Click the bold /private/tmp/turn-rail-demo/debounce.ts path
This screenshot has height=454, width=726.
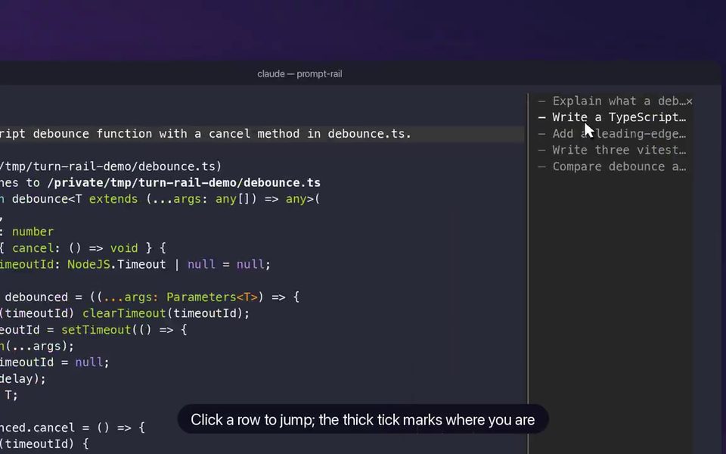point(184,182)
